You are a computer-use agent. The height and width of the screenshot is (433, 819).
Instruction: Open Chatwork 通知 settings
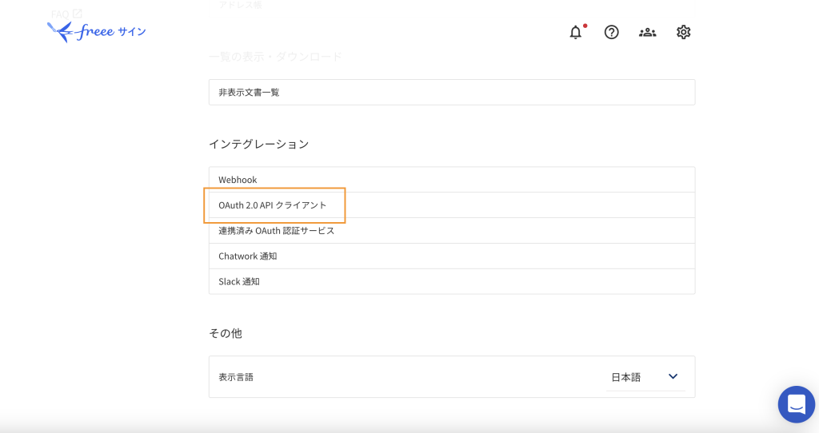(247, 256)
